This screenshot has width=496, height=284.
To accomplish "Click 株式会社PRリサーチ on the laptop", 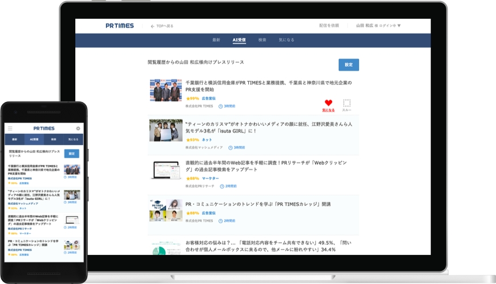I will point(200,186).
